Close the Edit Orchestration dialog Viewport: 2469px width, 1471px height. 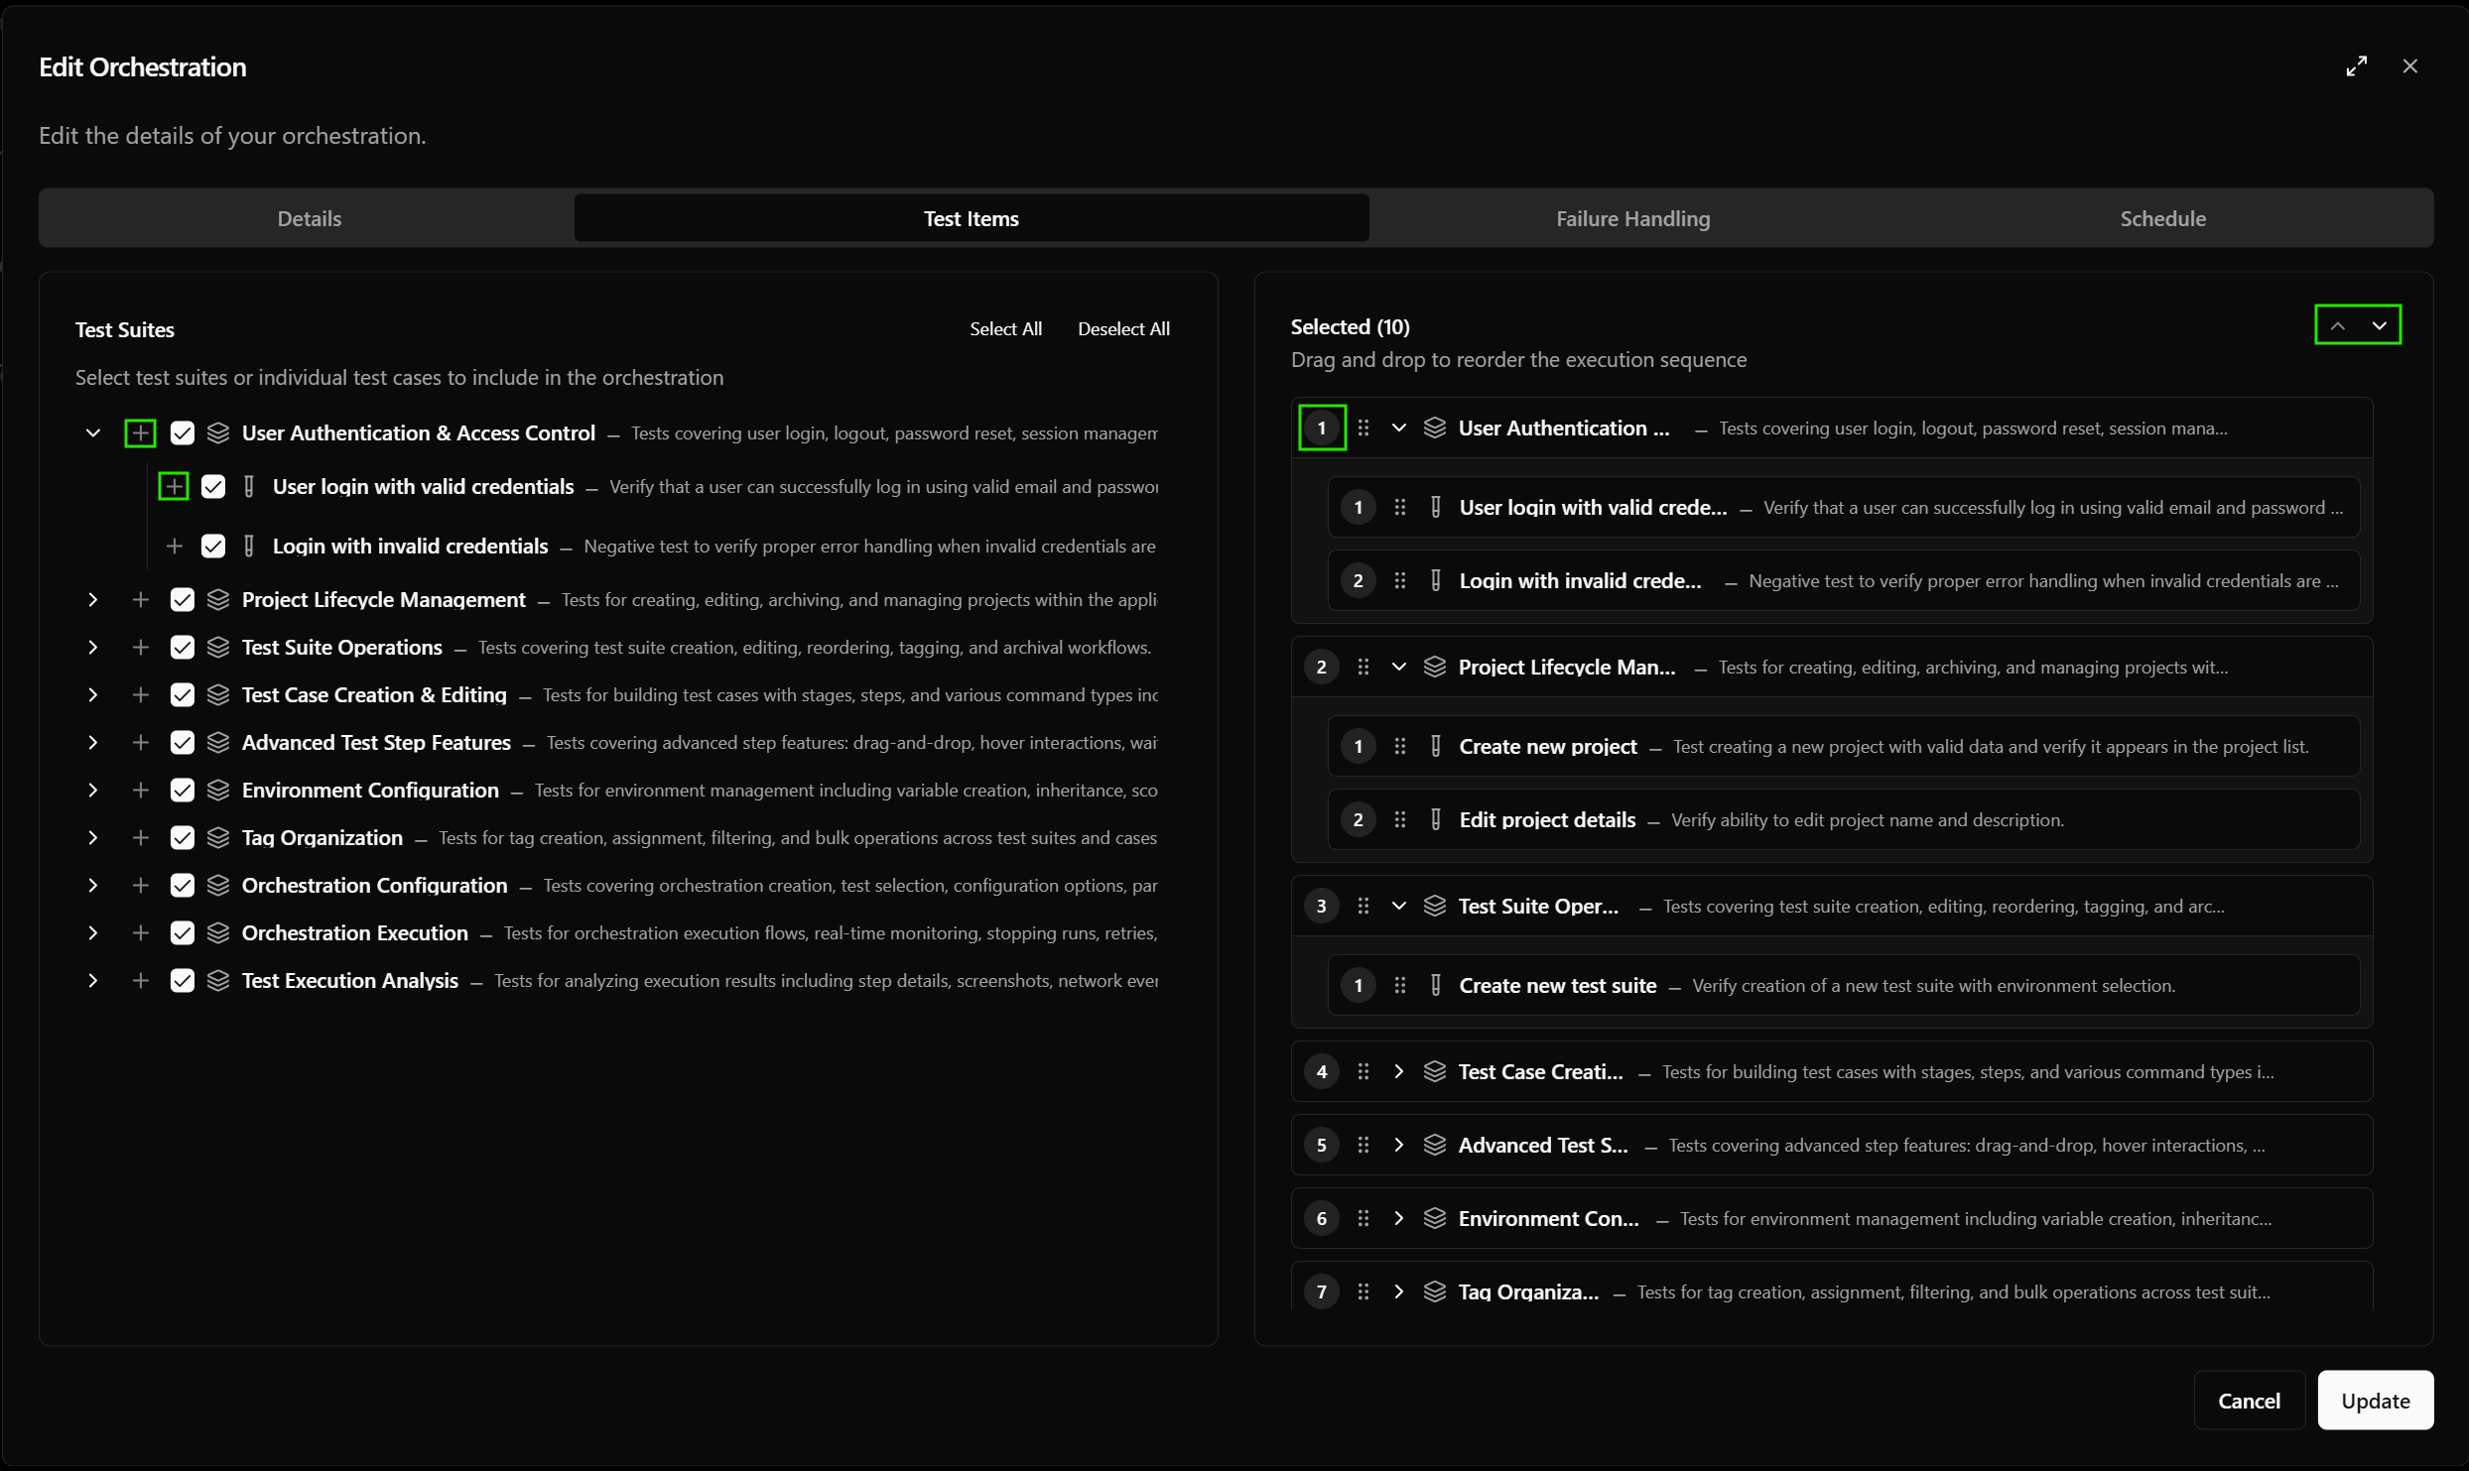2410,66
